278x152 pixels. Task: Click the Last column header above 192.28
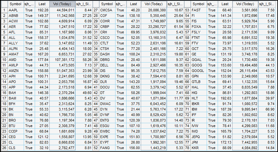[x=42, y=4]
